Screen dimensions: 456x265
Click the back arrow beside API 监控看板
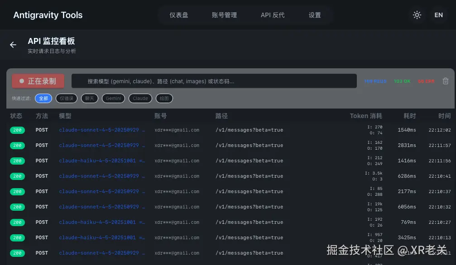(x=13, y=45)
